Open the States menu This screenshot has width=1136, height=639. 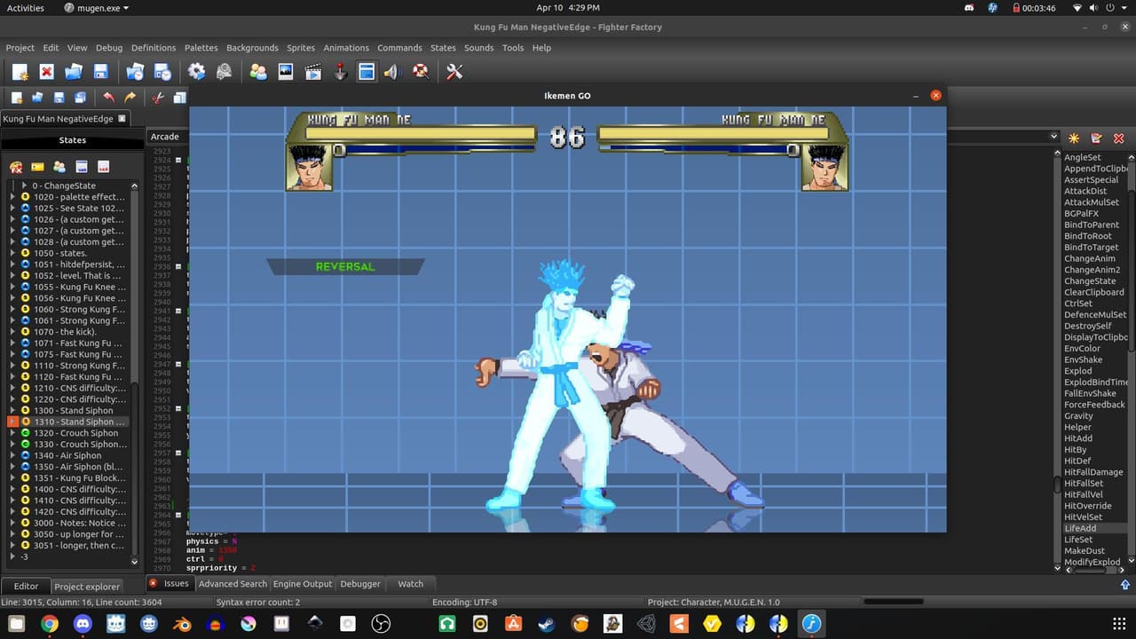coord(443,48)
